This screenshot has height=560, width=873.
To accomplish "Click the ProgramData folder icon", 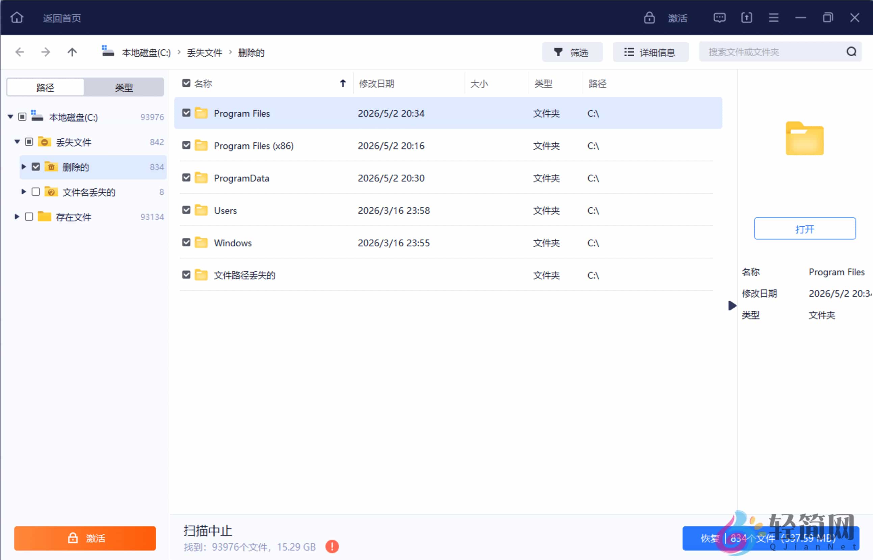I will [201, 178].
